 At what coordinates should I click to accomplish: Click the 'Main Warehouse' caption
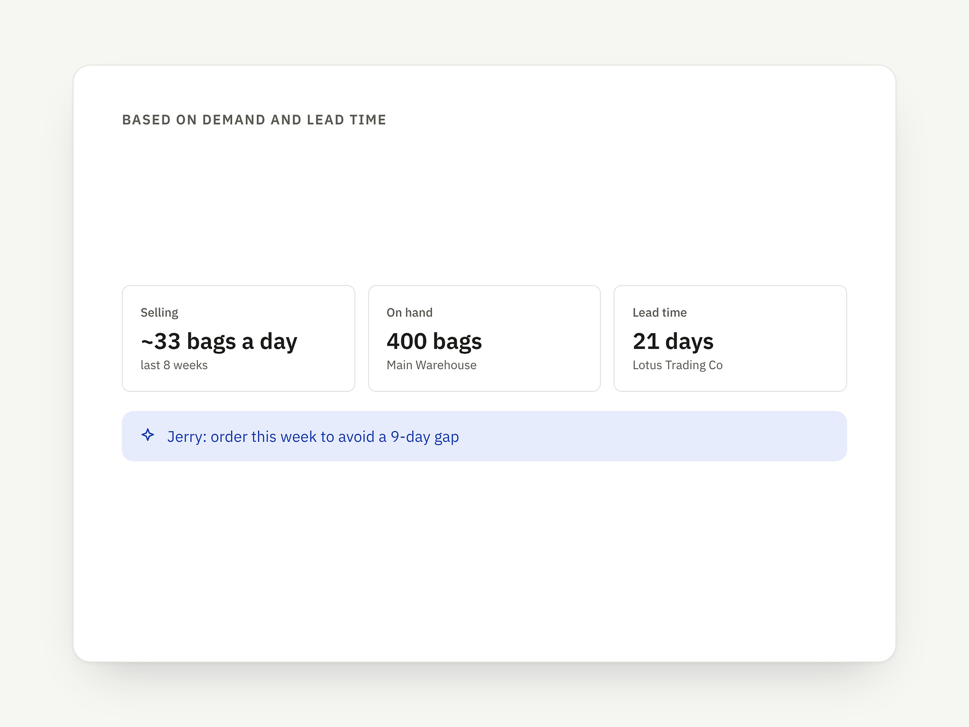click(x=432, y=365)
